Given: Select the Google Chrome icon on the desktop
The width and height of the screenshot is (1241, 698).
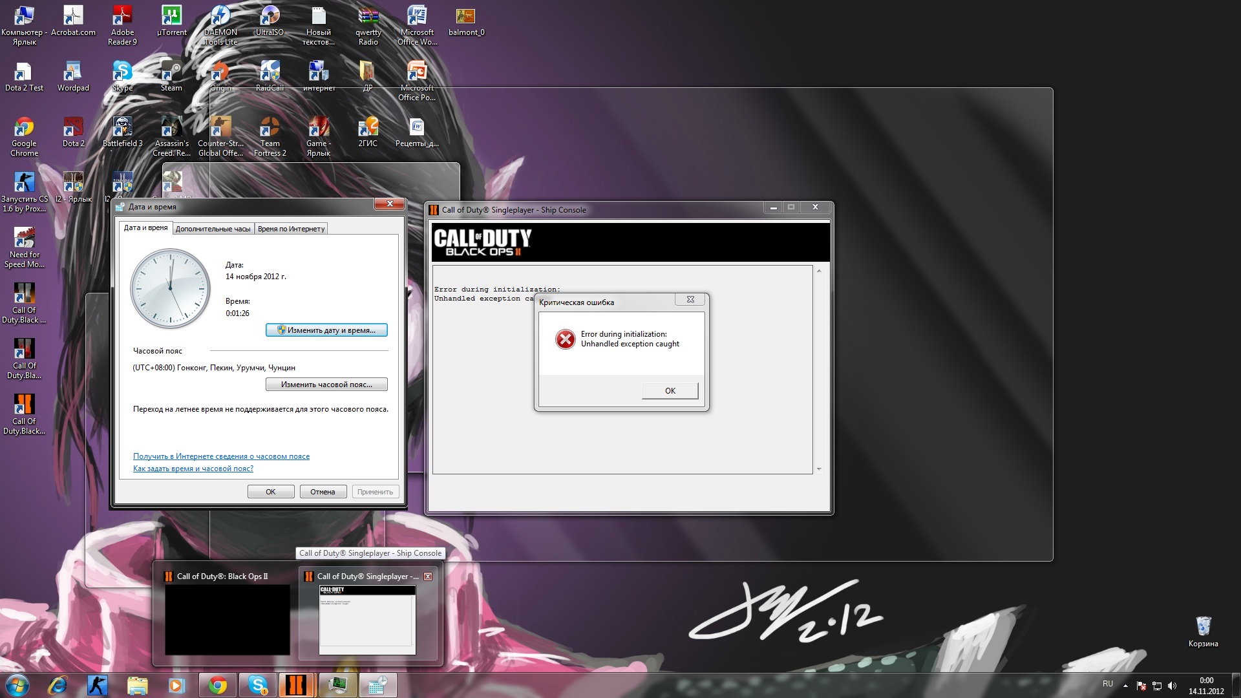Looking at the screenshot, I should (x=24, y=137).
